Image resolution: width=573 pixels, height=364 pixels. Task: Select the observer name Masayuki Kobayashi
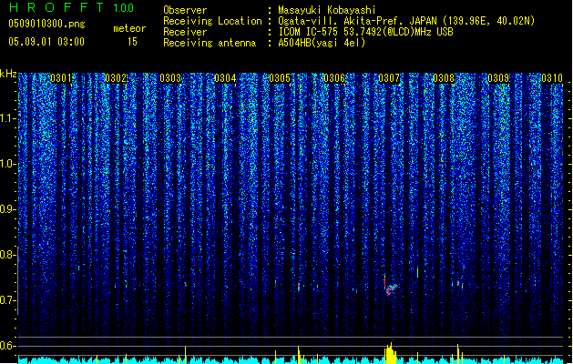[x=327, y=10]
